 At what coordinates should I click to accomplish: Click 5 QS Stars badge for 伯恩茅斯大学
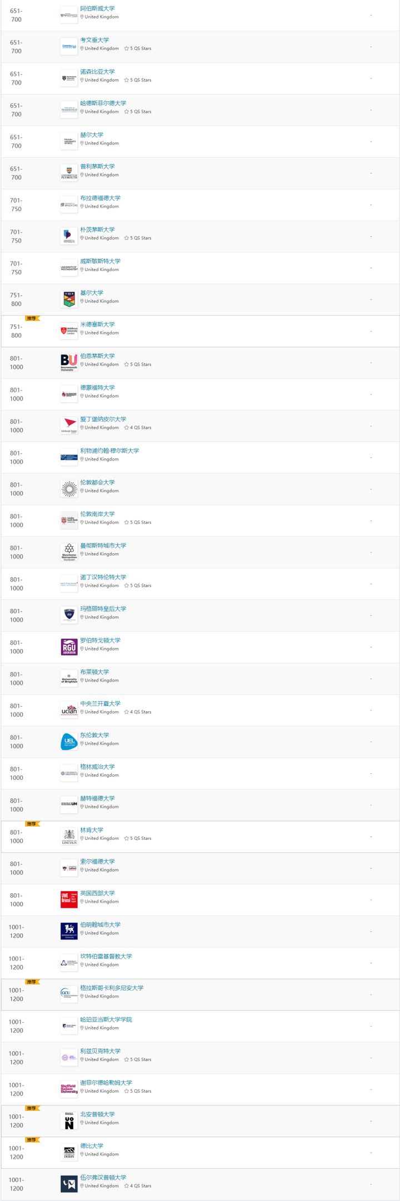click(138, 364)
